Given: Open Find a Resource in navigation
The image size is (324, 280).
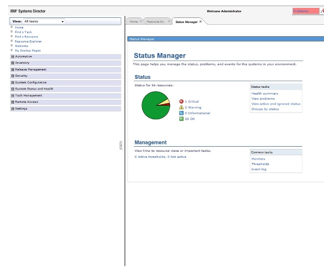Looking at the screenshot, I should (x=26, y=36).
